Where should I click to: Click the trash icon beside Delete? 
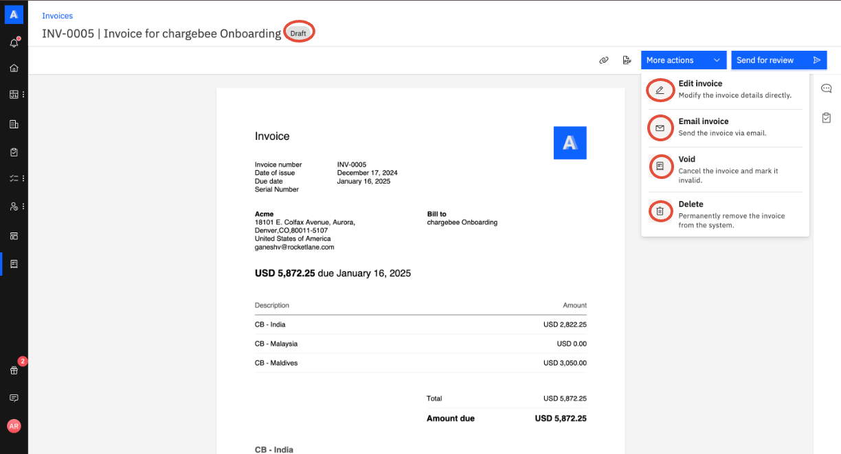tap(660, 211)
